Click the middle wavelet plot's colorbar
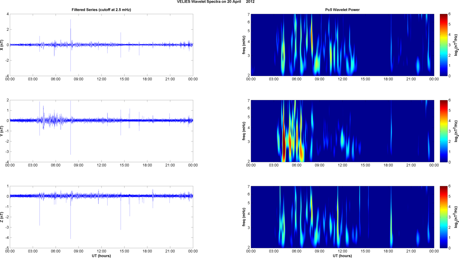 click(444, 131)
